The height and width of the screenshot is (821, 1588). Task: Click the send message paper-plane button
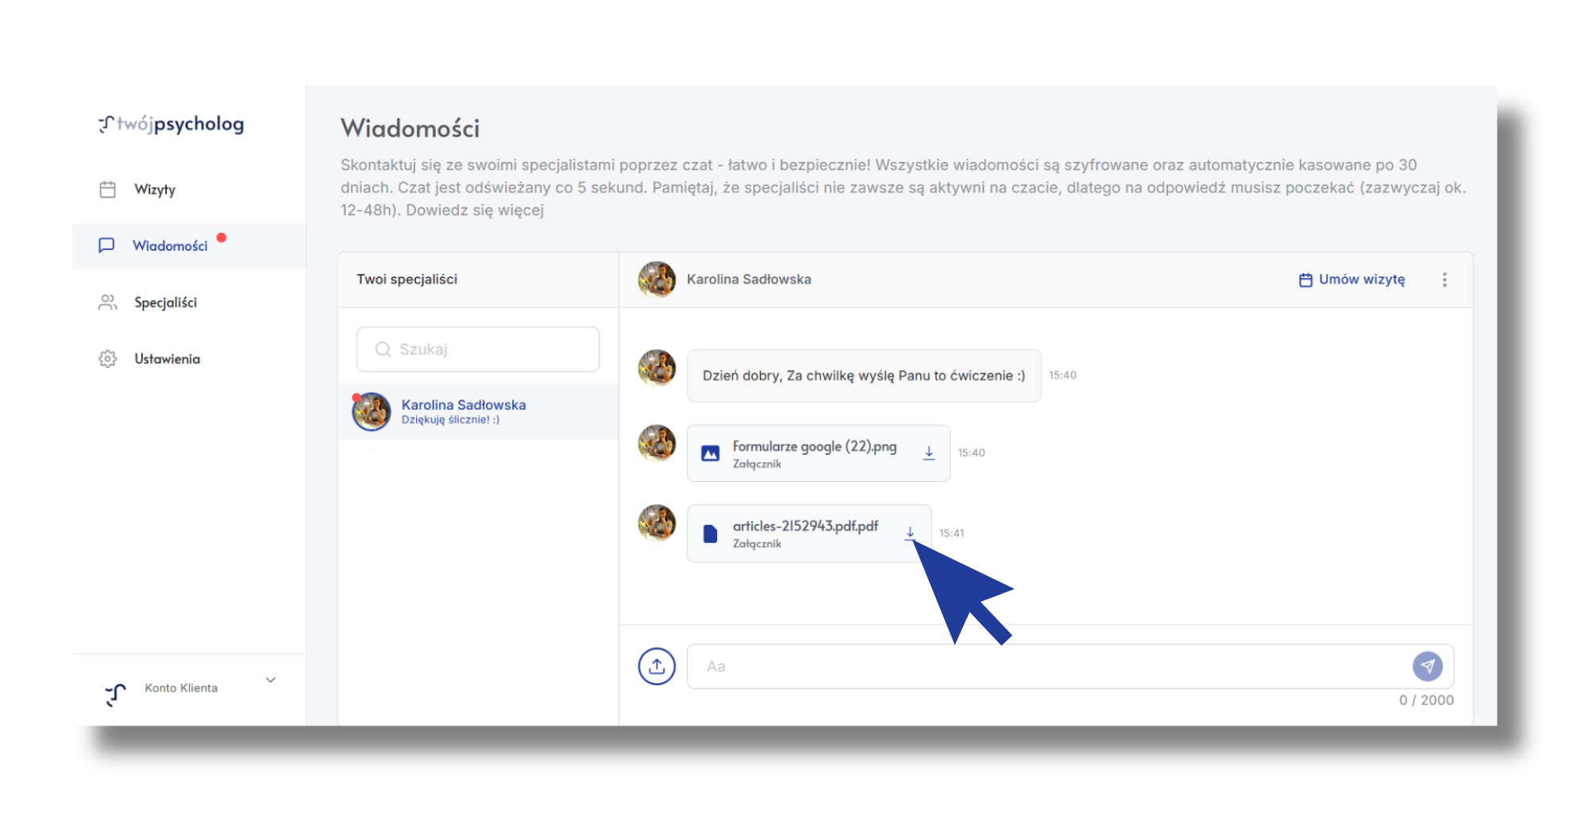[x=1428, y=666]
